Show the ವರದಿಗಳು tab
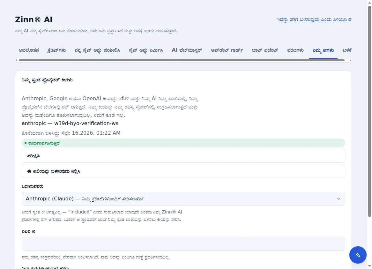The height and width of the screenshot is (269, 372). click(295, 50)
